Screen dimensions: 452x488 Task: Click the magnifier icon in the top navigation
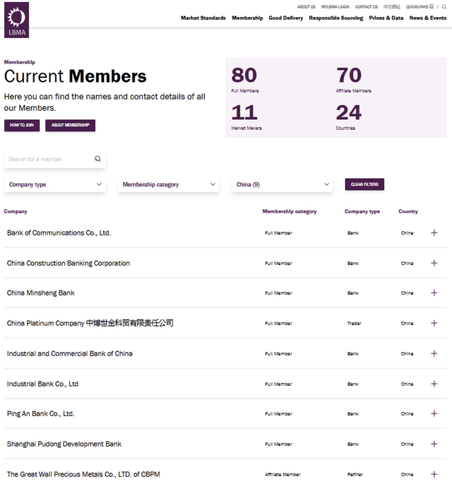tap(444, 7)
